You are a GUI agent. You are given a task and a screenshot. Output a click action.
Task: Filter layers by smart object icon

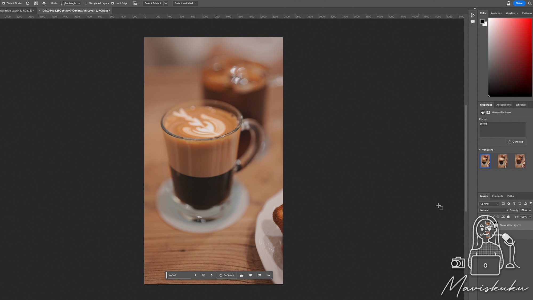(x=526, y=204)
